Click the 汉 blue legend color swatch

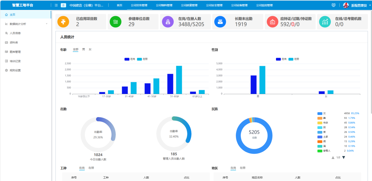[320, 114]
